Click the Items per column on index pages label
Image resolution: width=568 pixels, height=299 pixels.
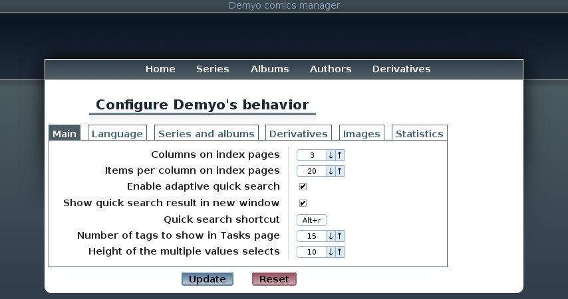coord(192,170)
